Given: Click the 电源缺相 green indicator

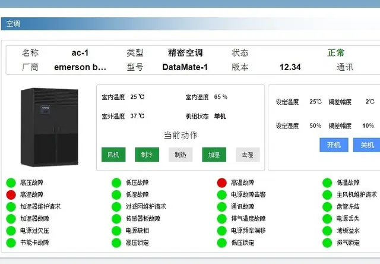Looking at the screenshot, I should 116,231.
